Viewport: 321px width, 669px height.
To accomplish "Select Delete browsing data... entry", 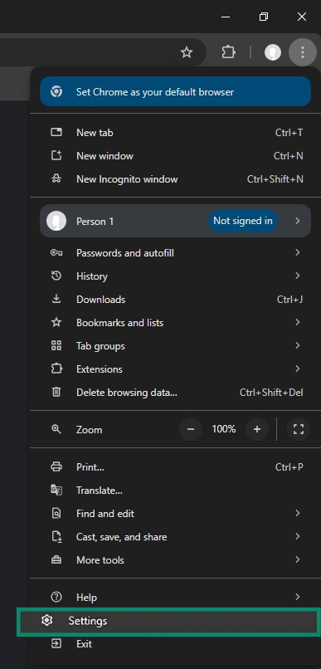I will (175, 392).
